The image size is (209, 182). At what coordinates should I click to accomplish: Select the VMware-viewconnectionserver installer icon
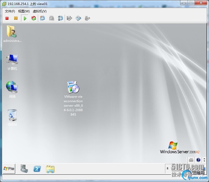[73, 99]
